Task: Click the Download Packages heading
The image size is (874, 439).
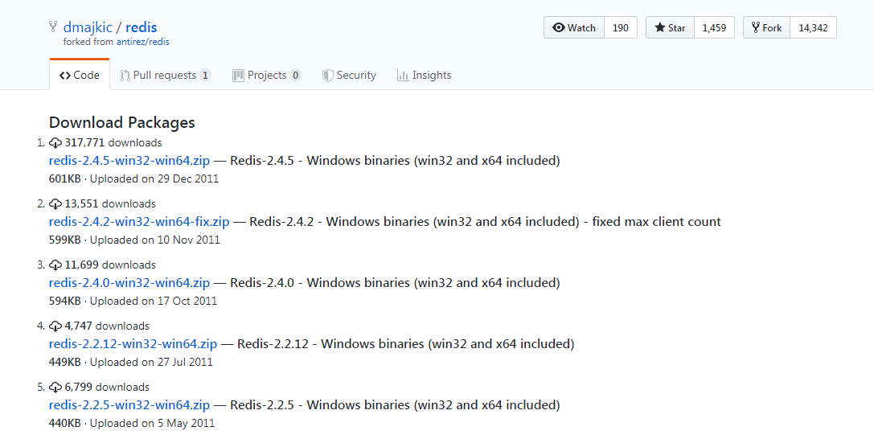Action: click(122, 122)
